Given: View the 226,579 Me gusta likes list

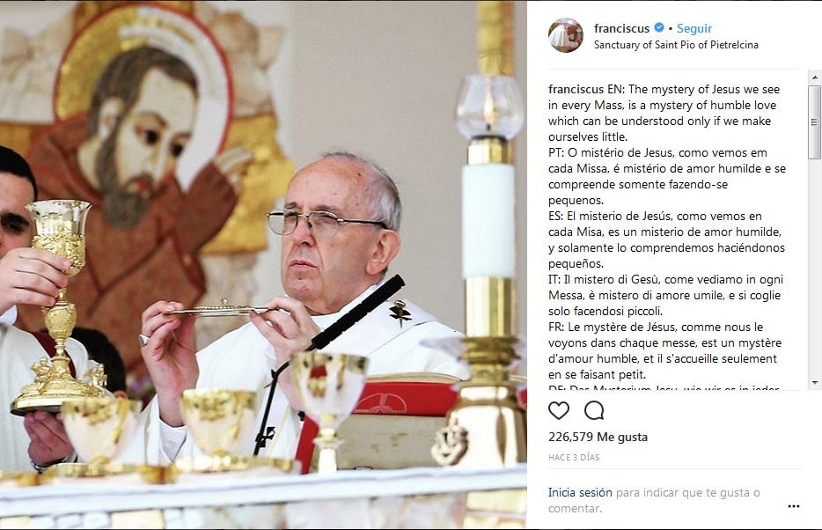Looking at the screenshot, I should click(x=598, y=437).
